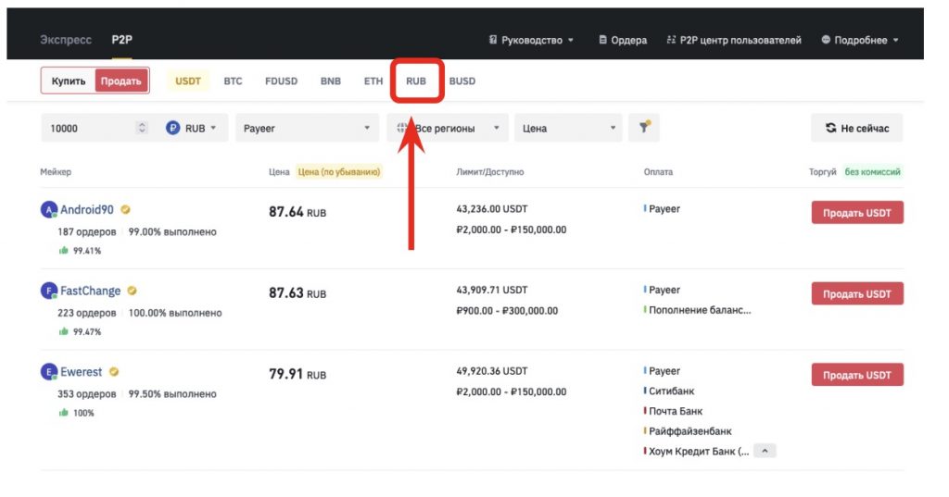
Task: Click 353 ордеров text for Ewerest
Action: 86,393
